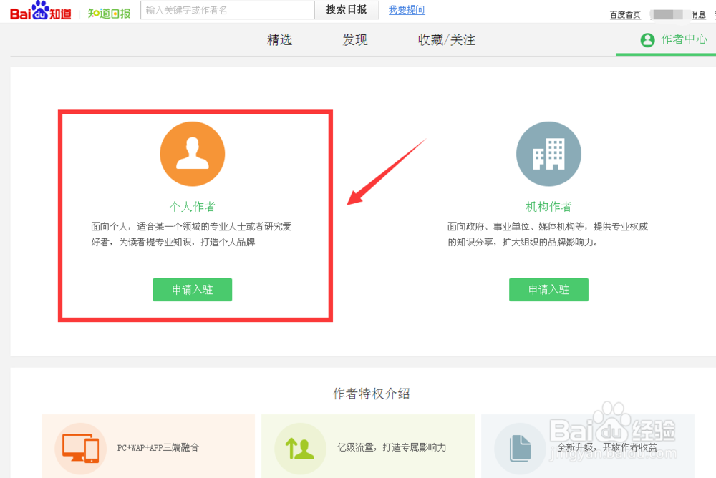Open the 我要提问 link

point(407,10)
